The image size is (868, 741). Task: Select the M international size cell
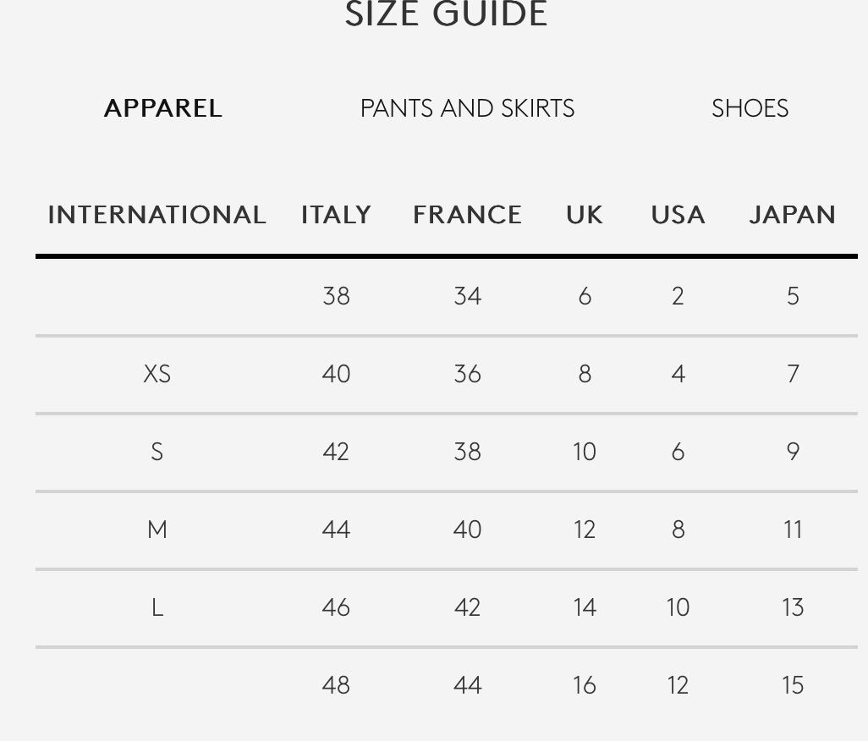pyautogui.click(x=157, y=530)
